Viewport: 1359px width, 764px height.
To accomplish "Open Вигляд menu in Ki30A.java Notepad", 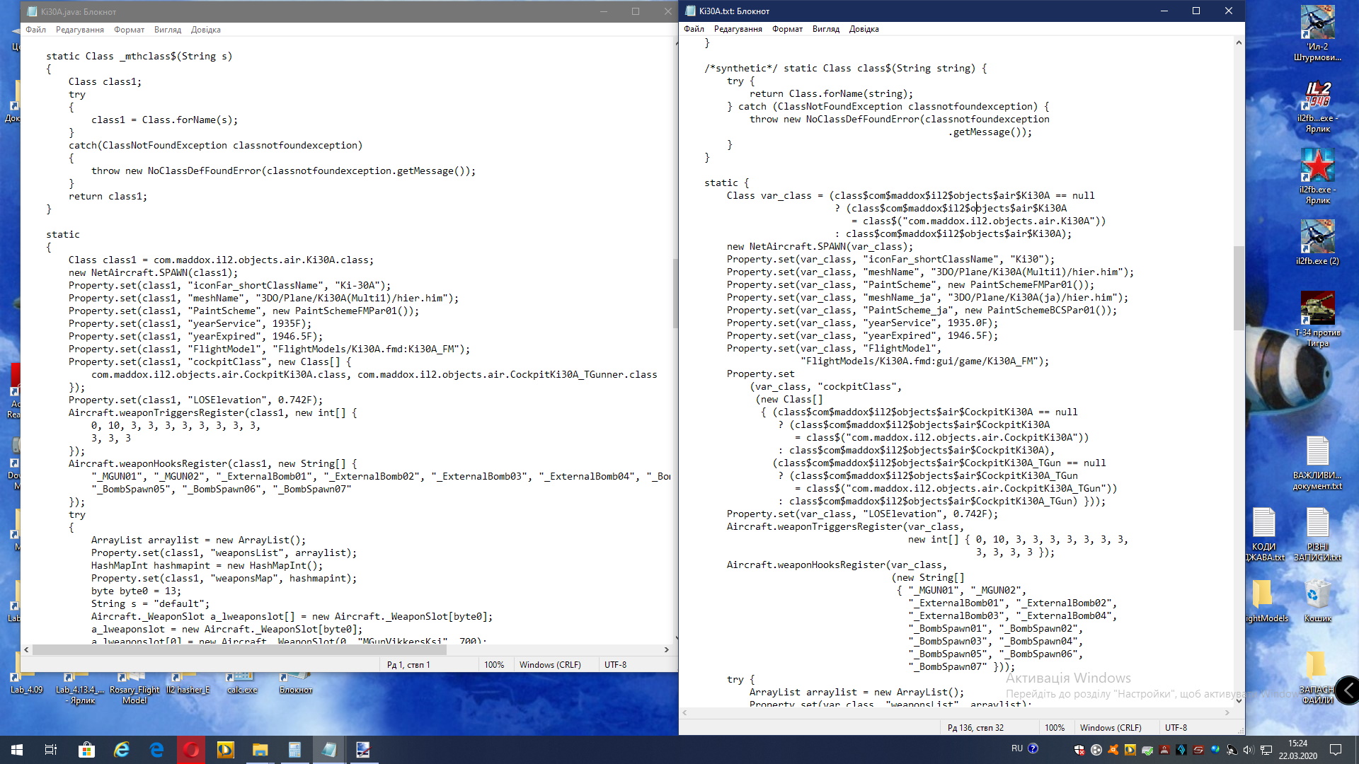I will point(168,30).
